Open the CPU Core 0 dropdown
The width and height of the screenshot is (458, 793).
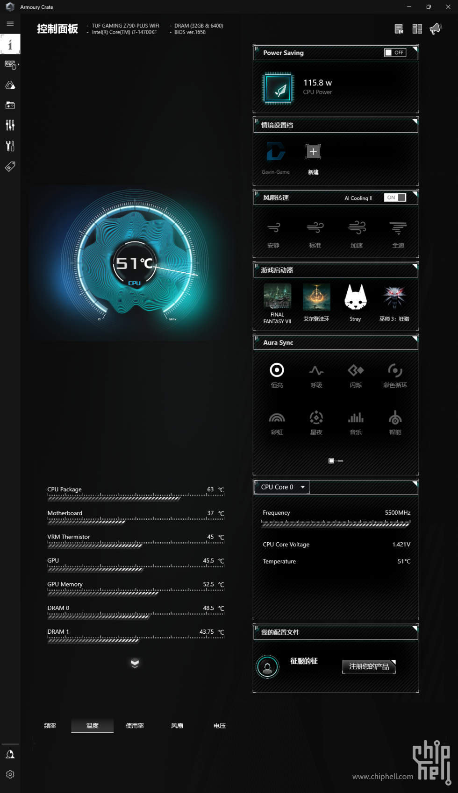tap(282, 487)
